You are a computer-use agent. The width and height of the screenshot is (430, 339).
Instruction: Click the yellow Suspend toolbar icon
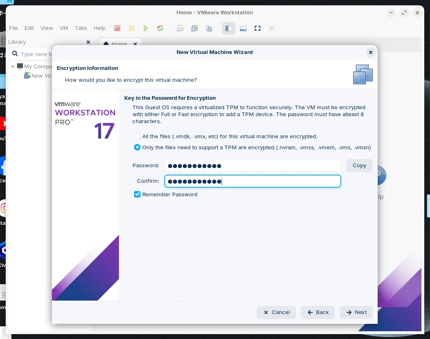tap(131, 28)
